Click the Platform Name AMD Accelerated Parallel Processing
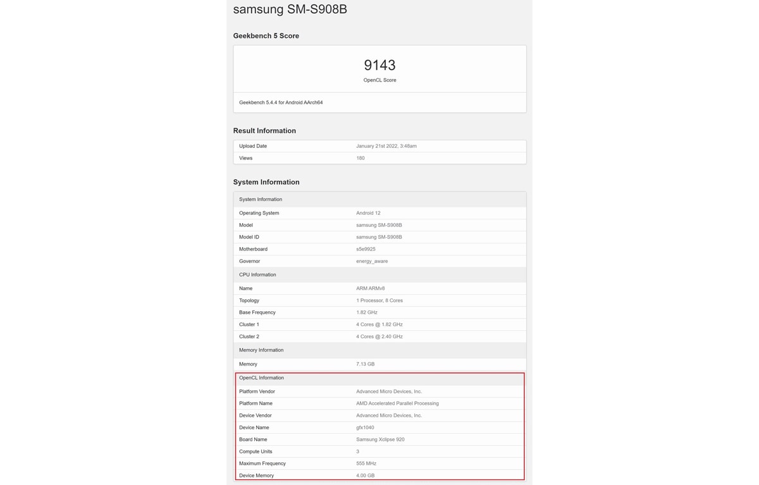The image size is (759, 485). tap(397, 403)
